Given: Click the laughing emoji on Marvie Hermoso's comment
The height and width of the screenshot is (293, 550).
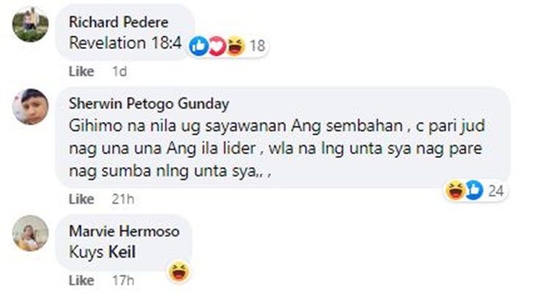Looking at the screenshot, I should [x=179, y=272].
